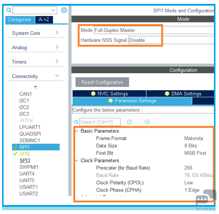Open the DMA Settings tab
Viewport: 219px width, 214px height.
click(x=180, y=94)
